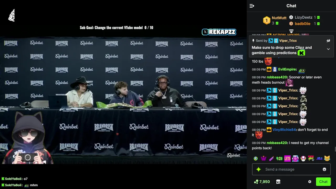Select the graffiti text quick emote

point(311,159)
